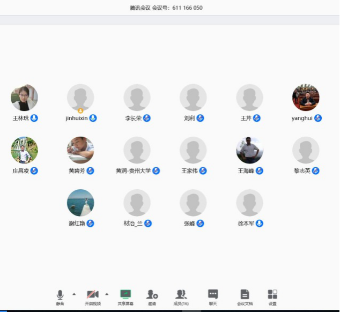Click the meeting number in title bar
340x312 pixels.
click(187, 8)
